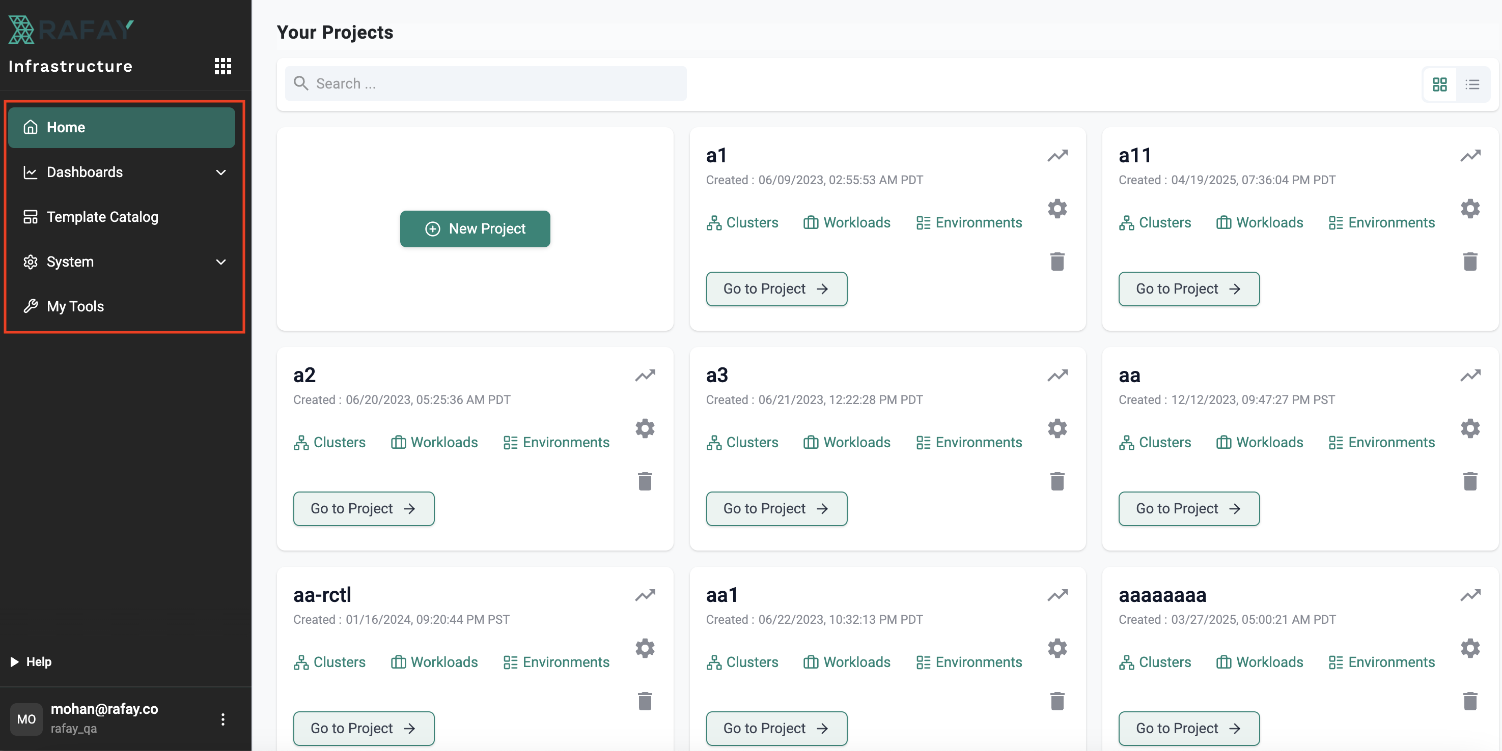This screenshot has width=1502, height=751.
Task: Expand the System sidebar menu
Action: tap(122, 262)
